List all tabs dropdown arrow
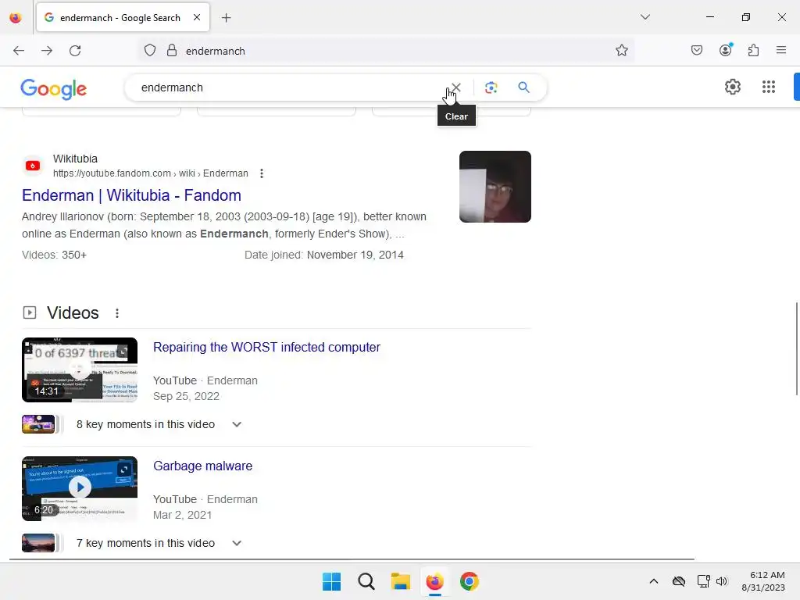Viewport: 800px width, 600px height. pos(645,17)
